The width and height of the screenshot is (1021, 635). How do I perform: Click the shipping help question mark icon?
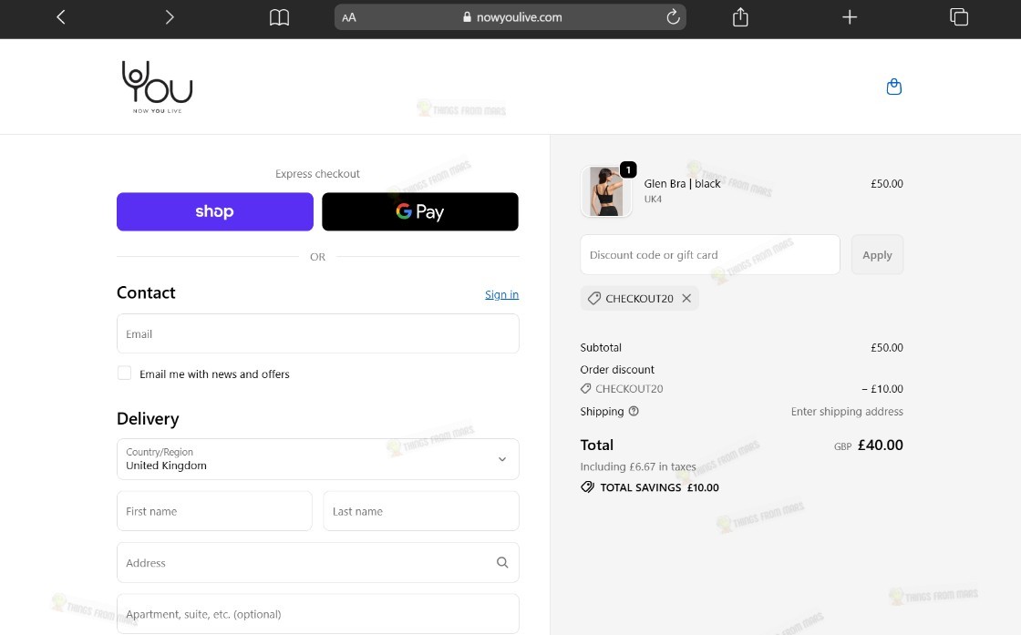tap(634, 411)
